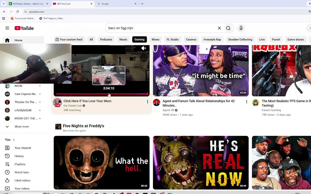Select the FL Studio filter chip

click(x=173, y=39)
